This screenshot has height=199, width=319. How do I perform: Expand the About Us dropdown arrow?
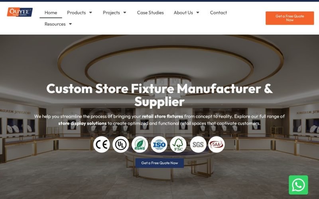click(x=198, y=13)
